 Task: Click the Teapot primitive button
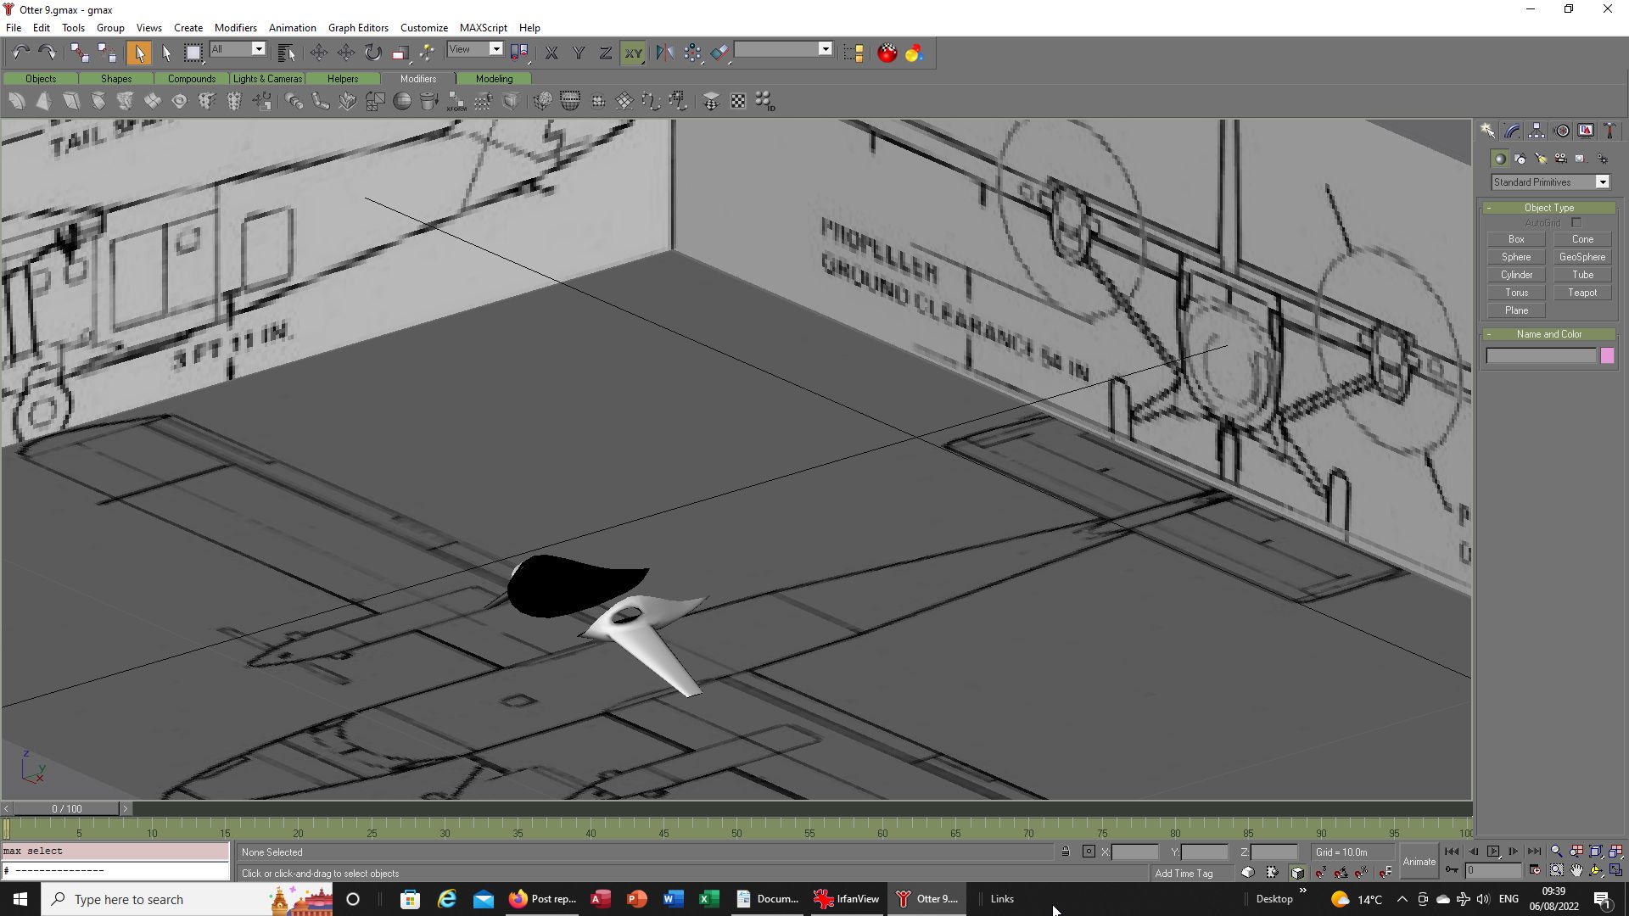pyautogui.click(x=1581, y=293)
